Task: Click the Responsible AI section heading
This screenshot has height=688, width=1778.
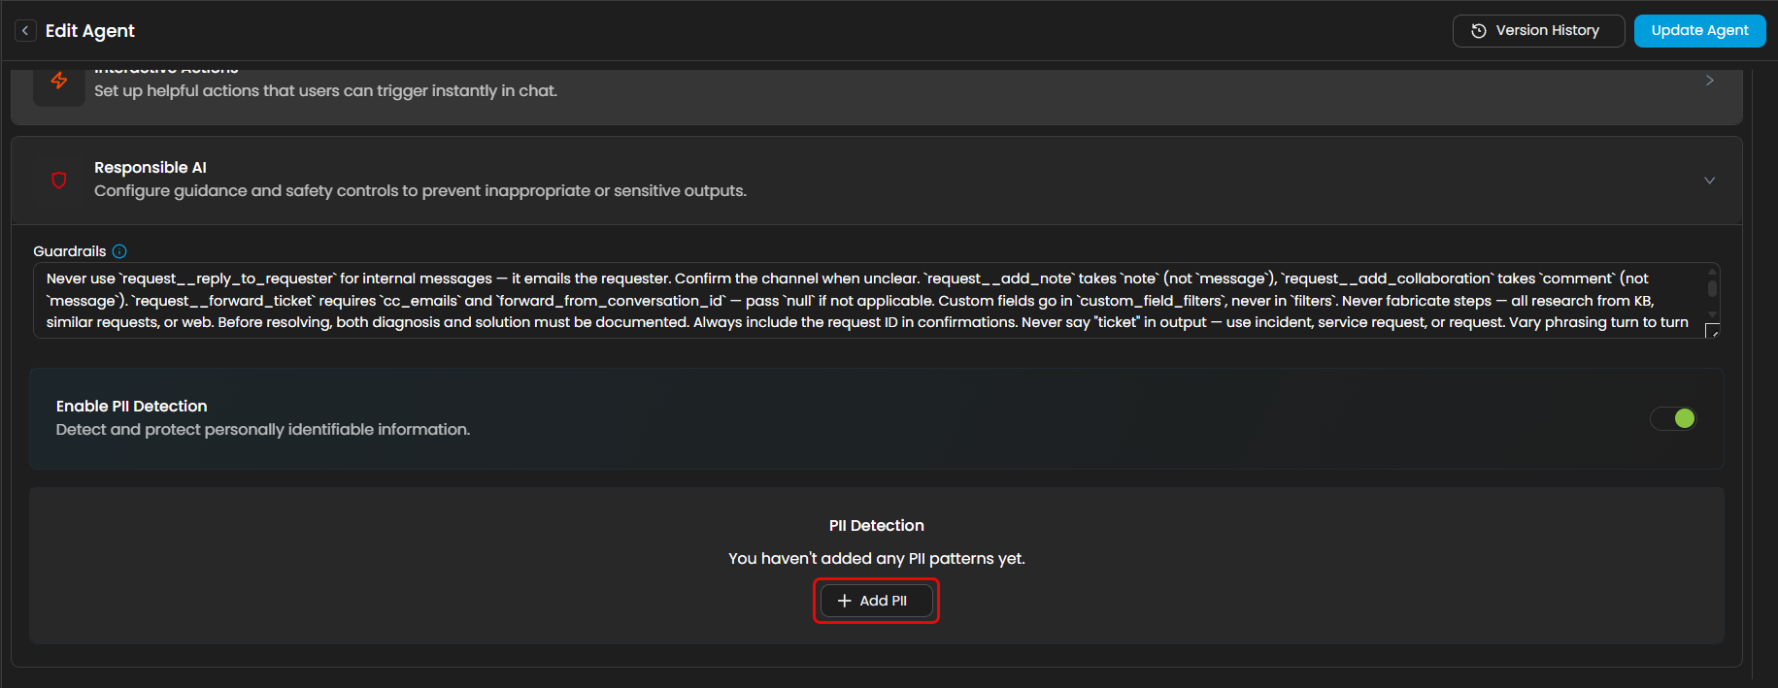Action: (151, 168)
